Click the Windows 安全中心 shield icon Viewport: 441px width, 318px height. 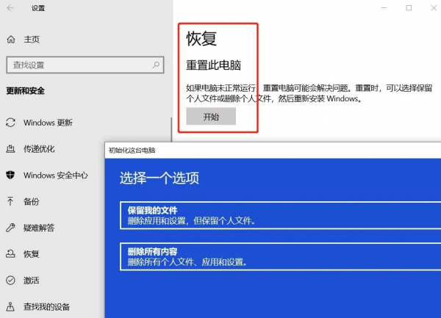coord(10,175)
